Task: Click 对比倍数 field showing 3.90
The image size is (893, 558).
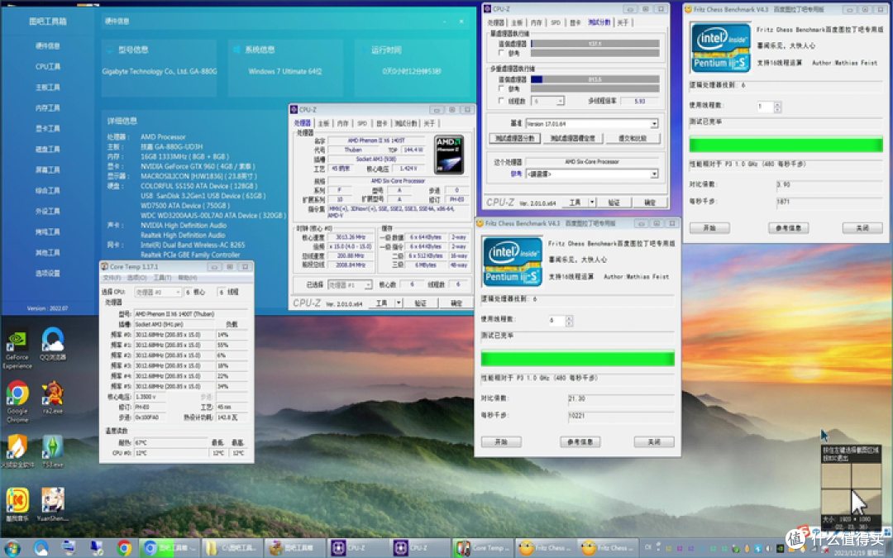Action: point(829,184)
